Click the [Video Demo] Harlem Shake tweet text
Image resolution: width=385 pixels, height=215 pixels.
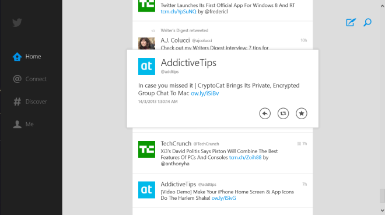point(227,195)
